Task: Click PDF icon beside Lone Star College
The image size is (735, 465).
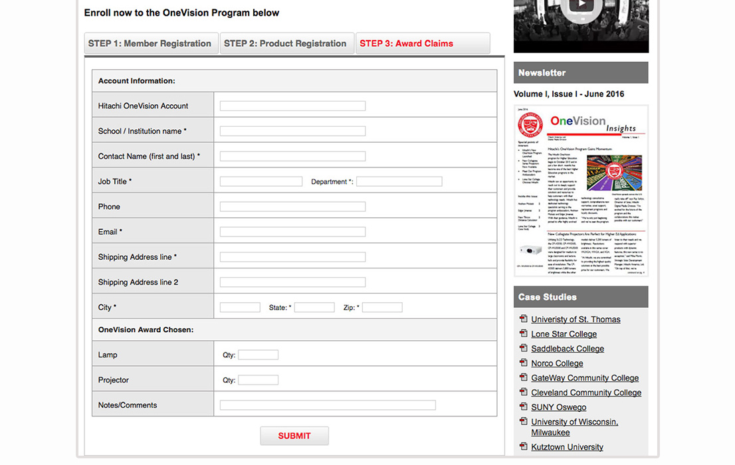Action: pyautogui.click(x=524, y=333)
